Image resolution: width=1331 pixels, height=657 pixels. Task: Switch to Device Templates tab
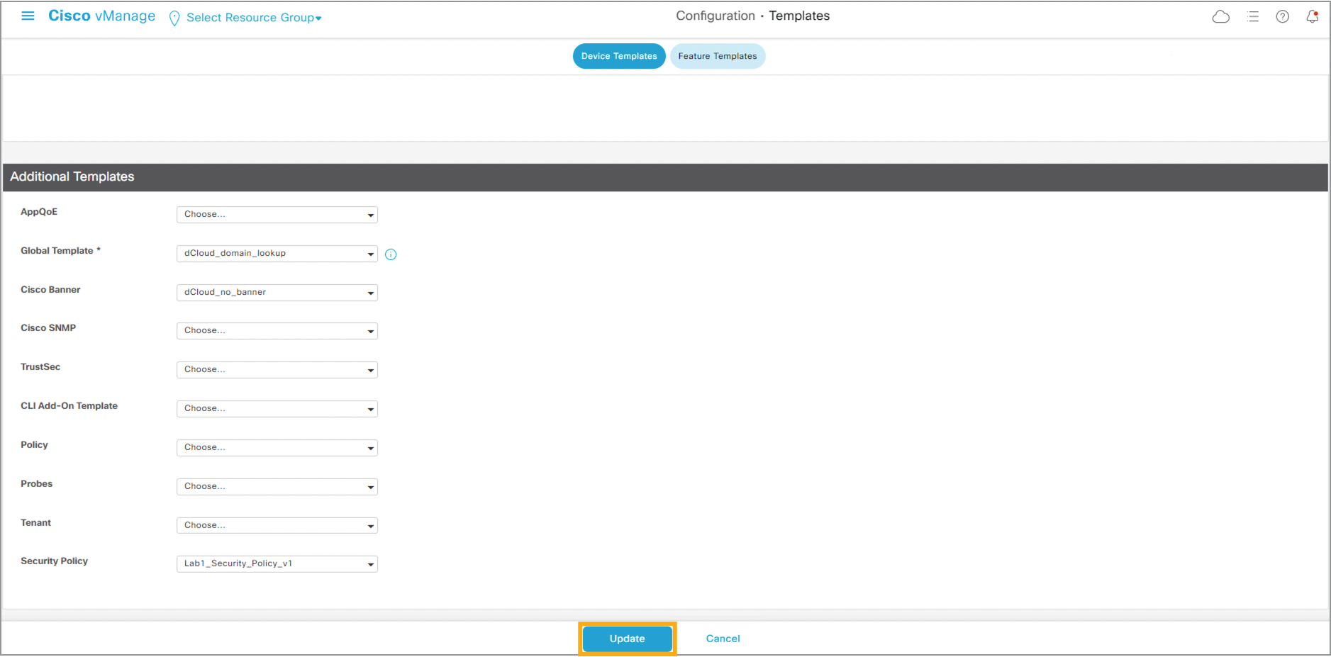point(619,56)
